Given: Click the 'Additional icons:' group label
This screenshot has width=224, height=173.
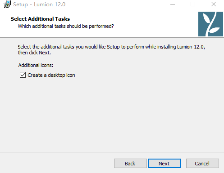Looking at the screenshot, I should coord(36,65).
